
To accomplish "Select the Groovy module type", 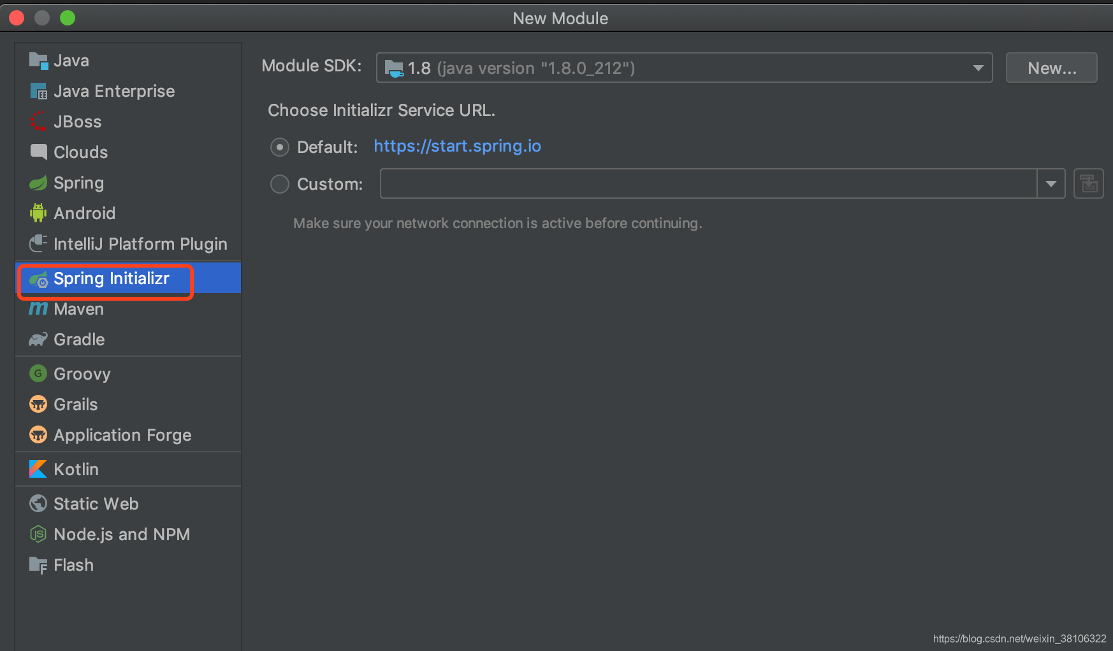I will (128, 374).
